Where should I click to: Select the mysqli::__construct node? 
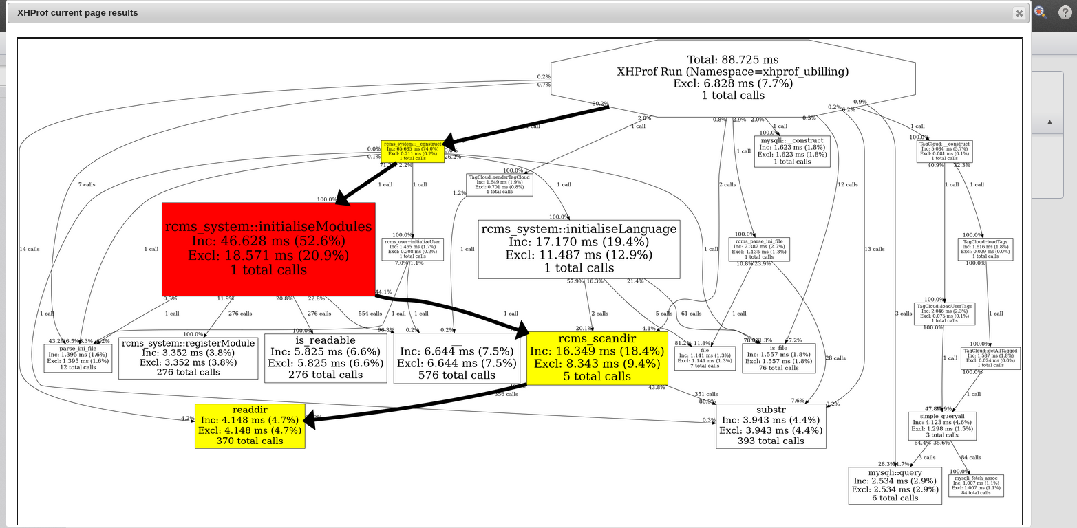coord(792,151)
